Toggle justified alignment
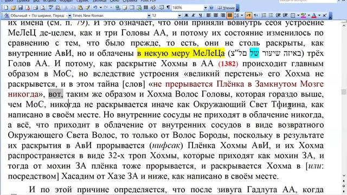The height and width of the screenshot is (195, 347). [x=230, y=15]
